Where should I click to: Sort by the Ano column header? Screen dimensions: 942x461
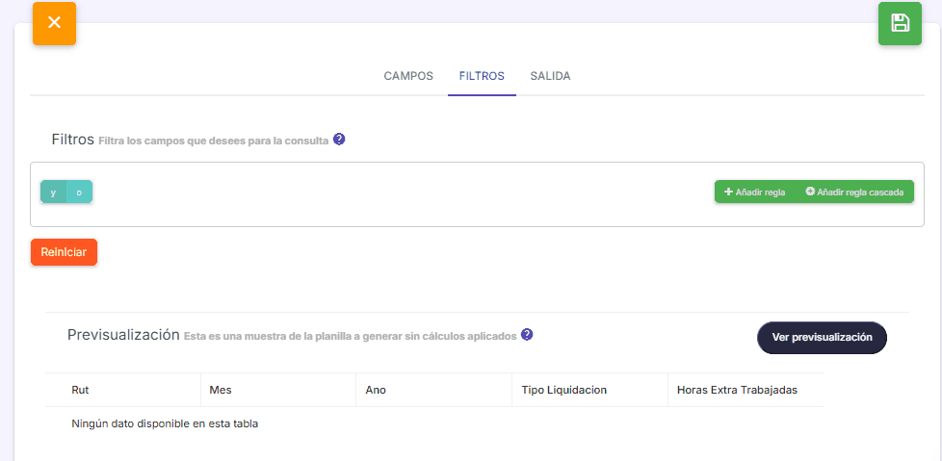click(x=433, y=390)
